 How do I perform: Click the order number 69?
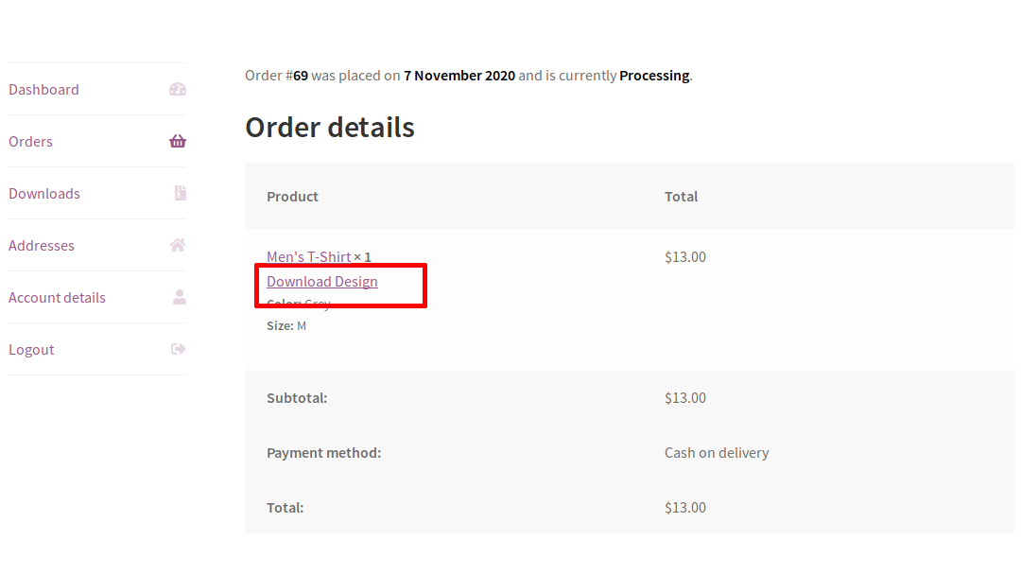pyautogui.click(x=301, y=76)
